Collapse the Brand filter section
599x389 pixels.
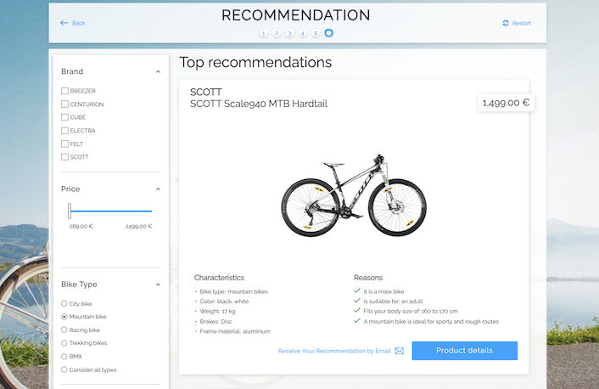click(158, 72)
